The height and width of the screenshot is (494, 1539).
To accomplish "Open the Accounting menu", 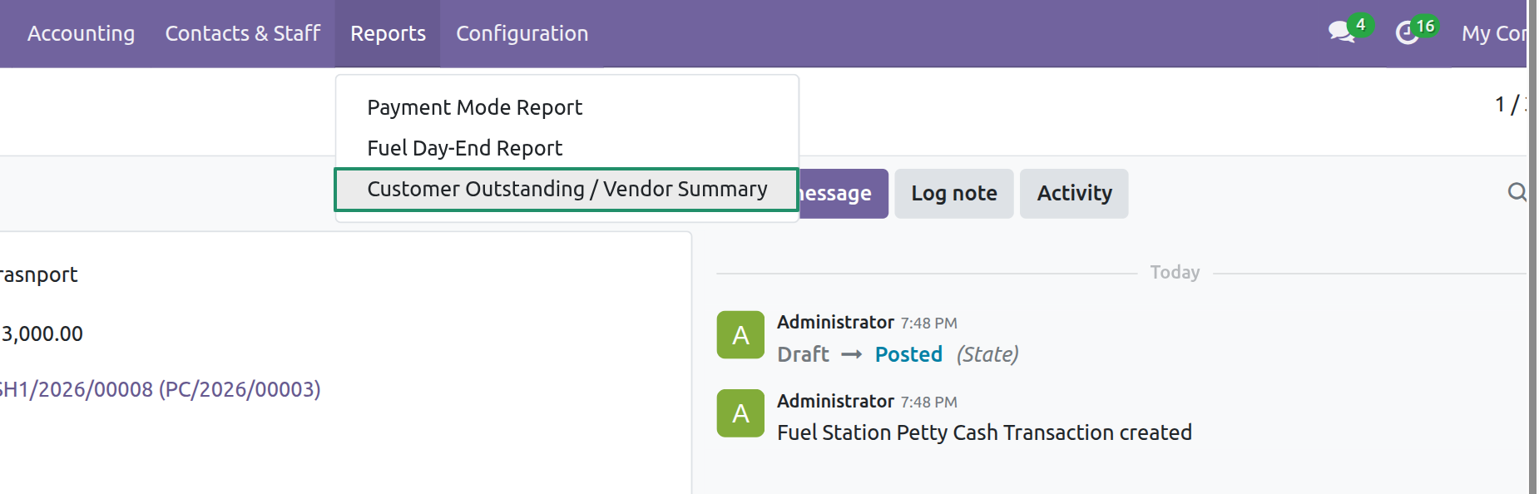I will coord(81,33).
